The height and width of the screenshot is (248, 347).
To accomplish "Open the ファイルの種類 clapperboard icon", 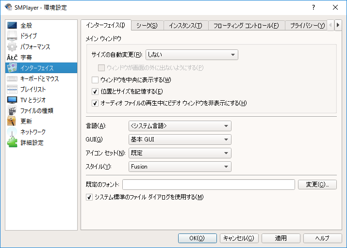I will pos(12,110).
